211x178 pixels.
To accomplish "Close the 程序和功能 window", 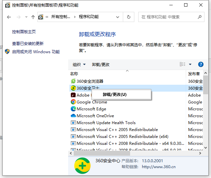I will (x=201, y=5).
